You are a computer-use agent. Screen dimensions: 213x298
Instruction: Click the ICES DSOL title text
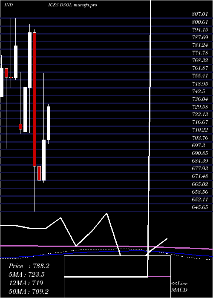click(60, 5)
